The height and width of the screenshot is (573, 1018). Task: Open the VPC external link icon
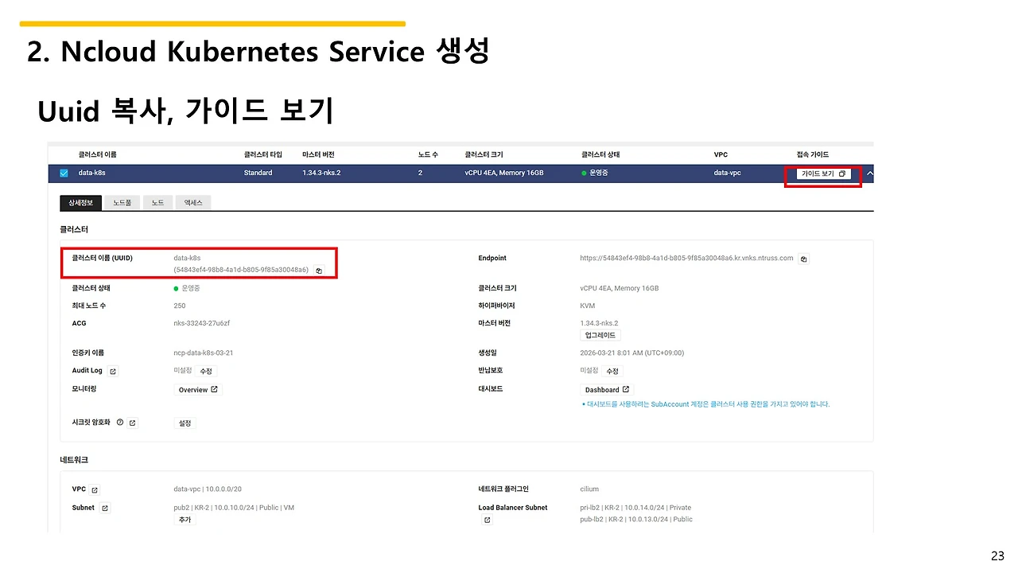click(95, 489)
